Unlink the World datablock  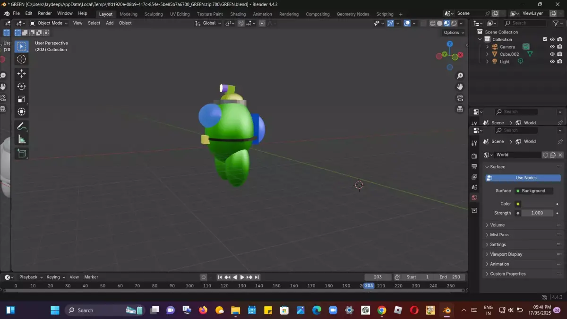pyautogui.click(x=560, y=155)
